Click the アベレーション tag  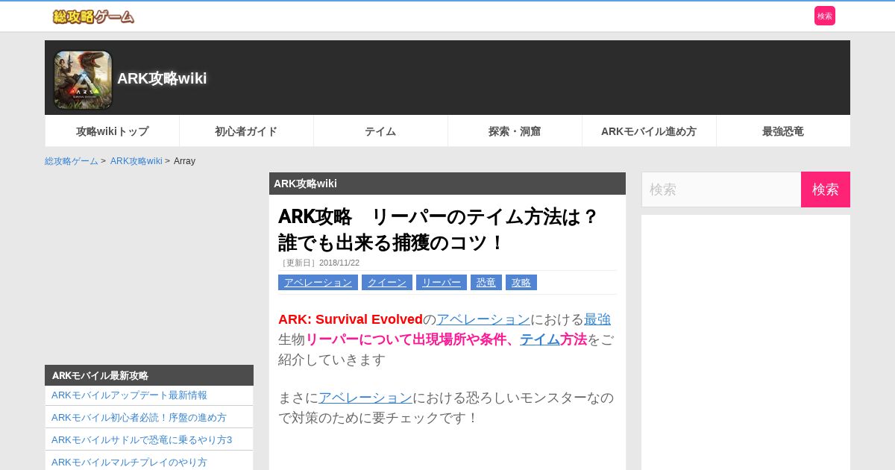318,283
